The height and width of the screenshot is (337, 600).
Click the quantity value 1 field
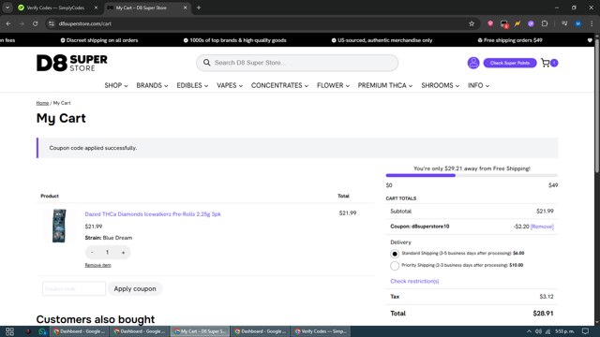point(107,253)
